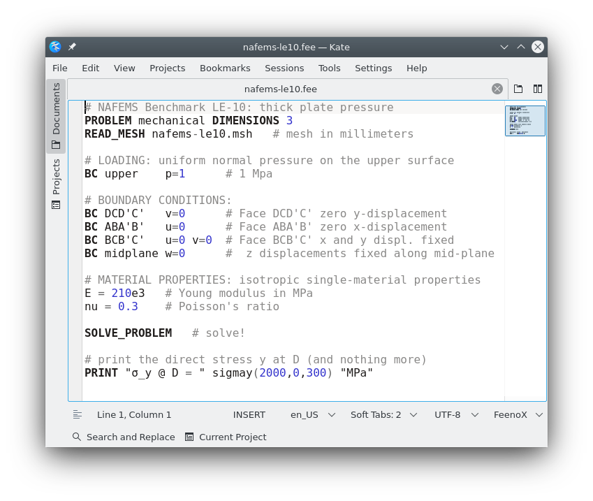593x501 pixels.
Task: Click Line 1, Column 1 position indicator
Action: 134,414
